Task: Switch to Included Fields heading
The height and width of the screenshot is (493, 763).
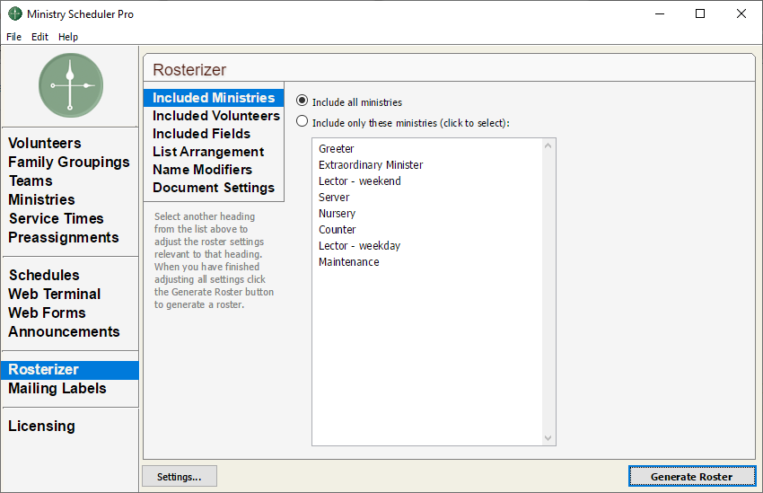Action: [201, 134]
